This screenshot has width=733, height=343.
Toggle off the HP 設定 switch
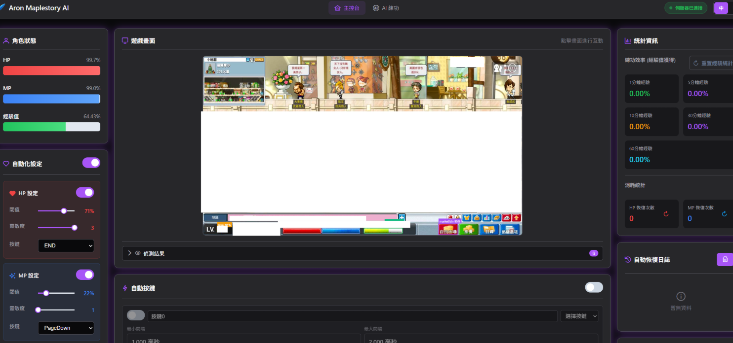(84, 193)
